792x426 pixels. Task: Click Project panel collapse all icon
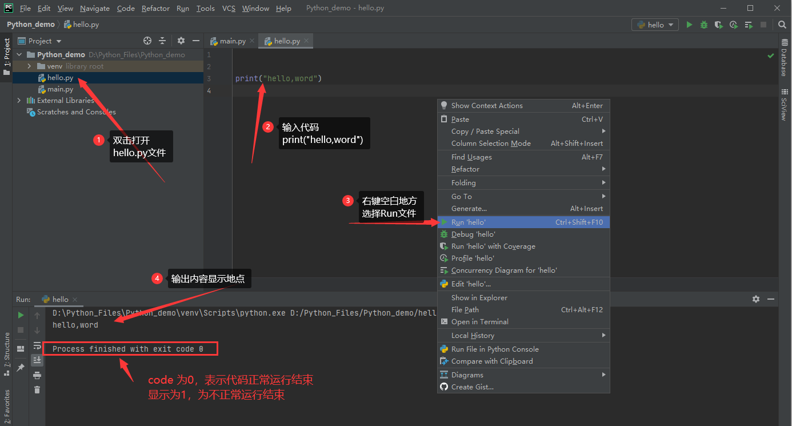pyautogui.click(x=162, y=41)
